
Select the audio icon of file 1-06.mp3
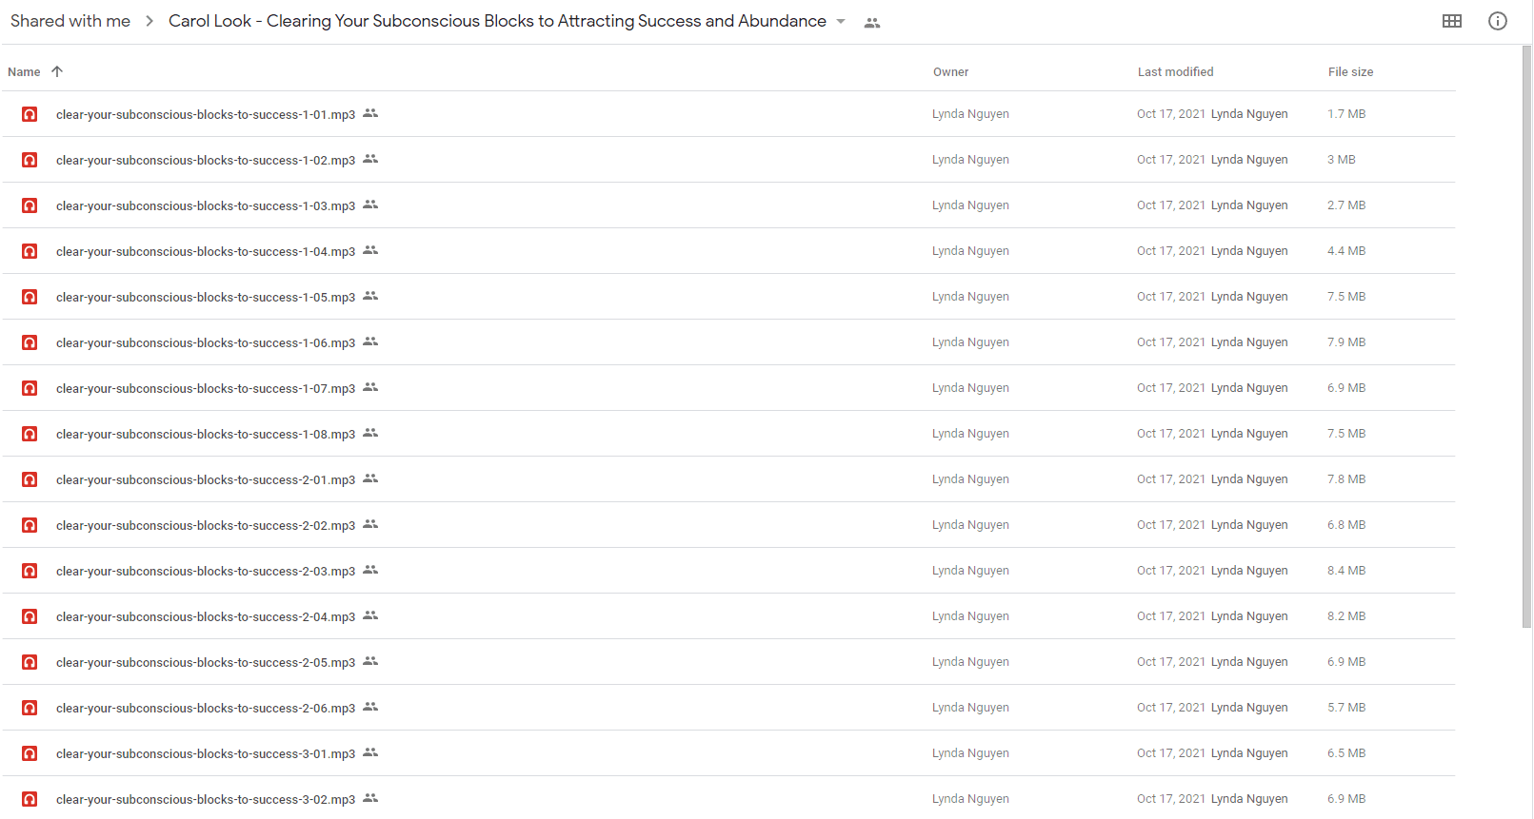[x=30, y=342]
